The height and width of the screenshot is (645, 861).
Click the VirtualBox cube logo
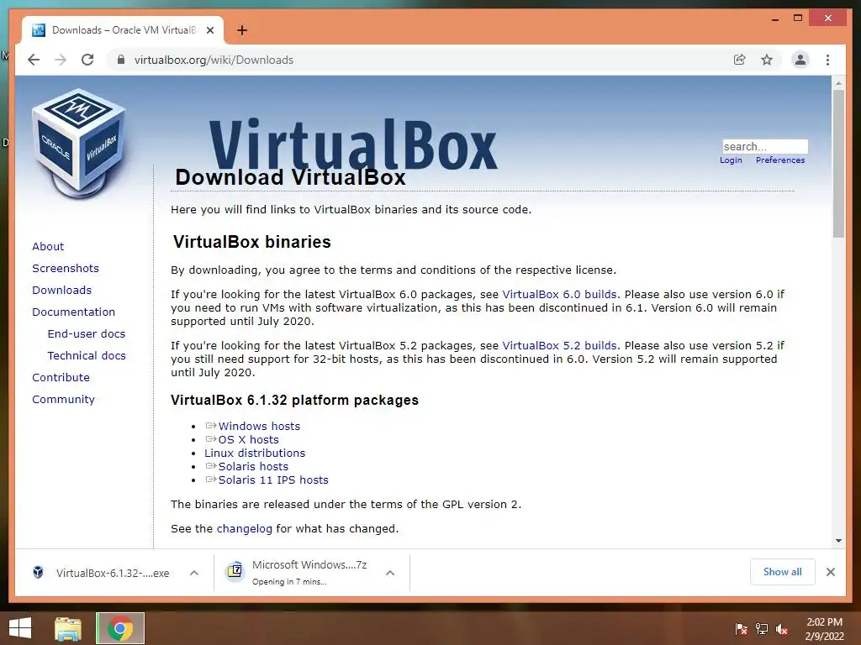(78, 143)
